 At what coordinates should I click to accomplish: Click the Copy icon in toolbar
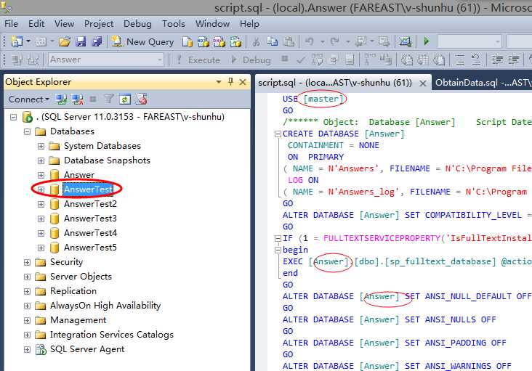(272, 41)
